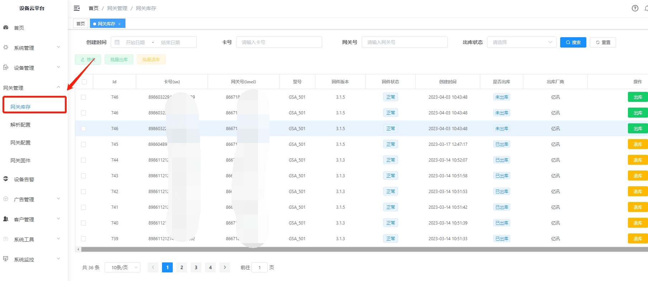The height and width of the screenshot is (281, 648).
Task: Go to next page with right arrow
Action: pyautogui.click(x=225, y=267)
